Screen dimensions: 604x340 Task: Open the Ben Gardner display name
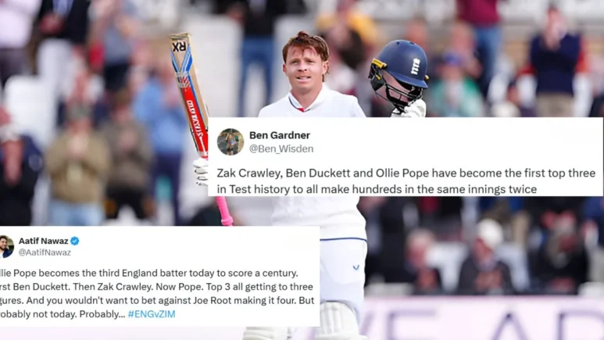point(280,135)
